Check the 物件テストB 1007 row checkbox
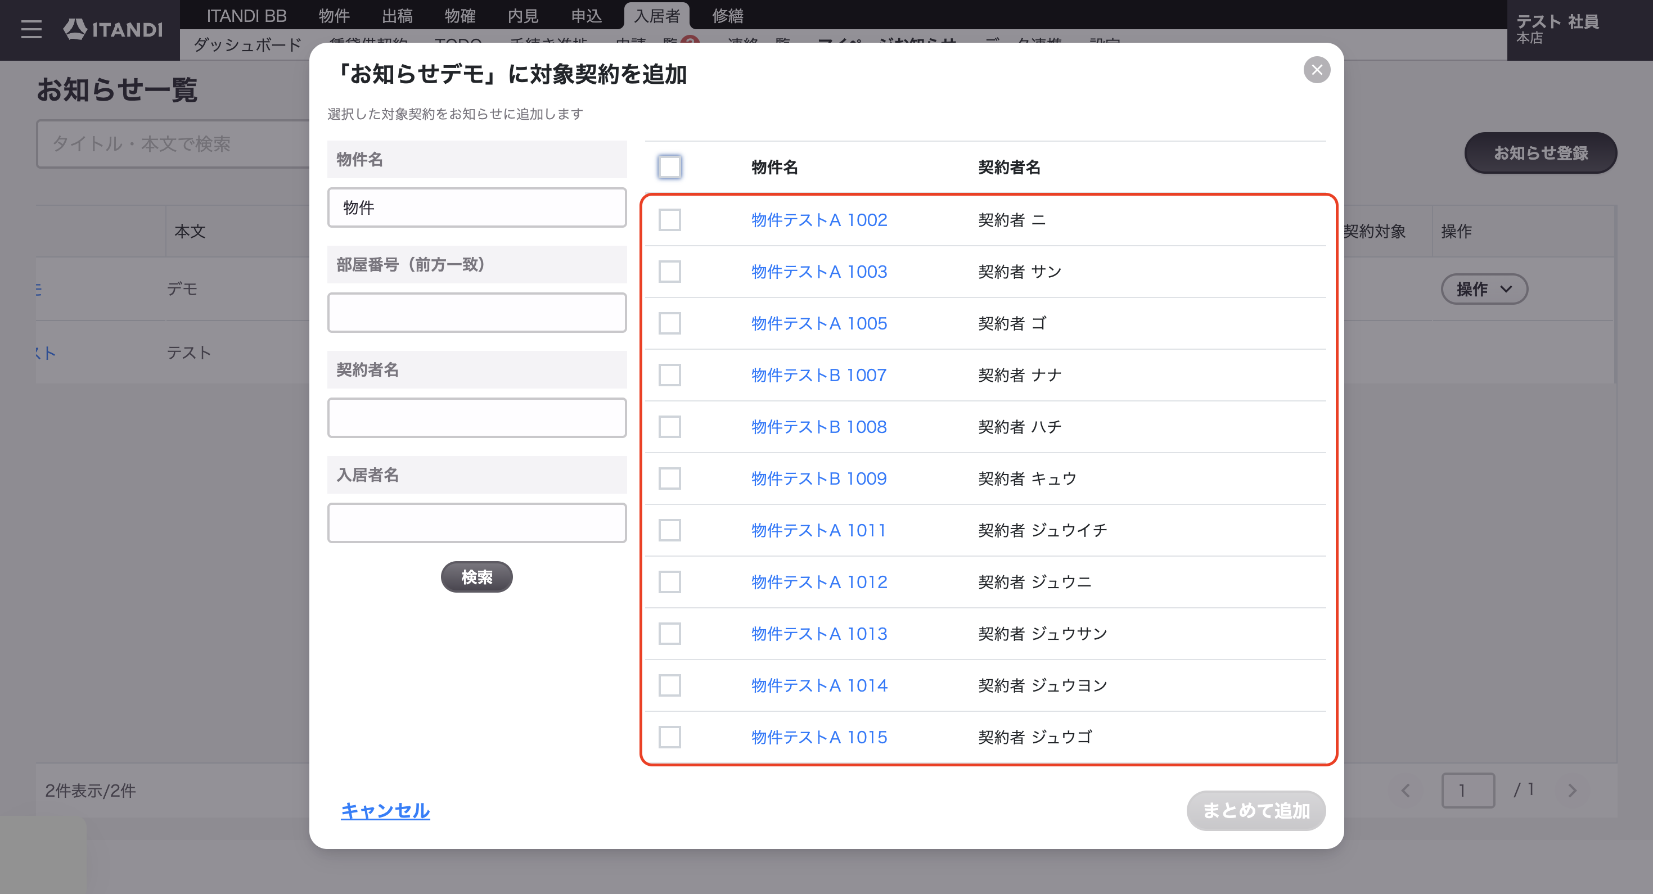This screenshot has width=1653, height=894. [x=669, y=375]
